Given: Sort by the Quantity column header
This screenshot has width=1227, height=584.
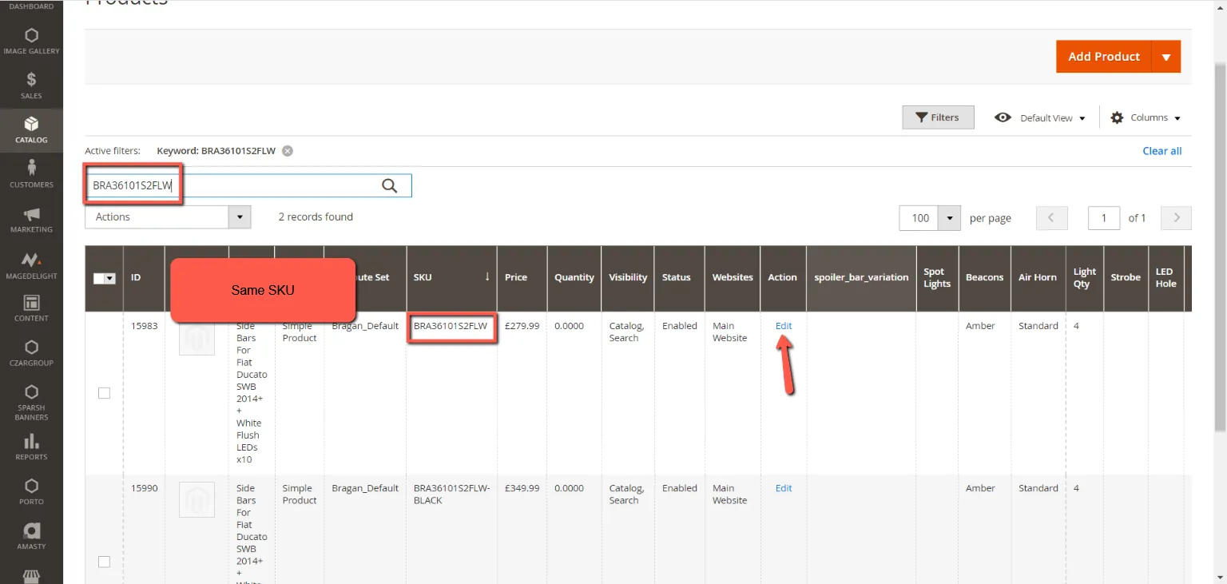Looking at the screenshot, I should pos(574,277).
